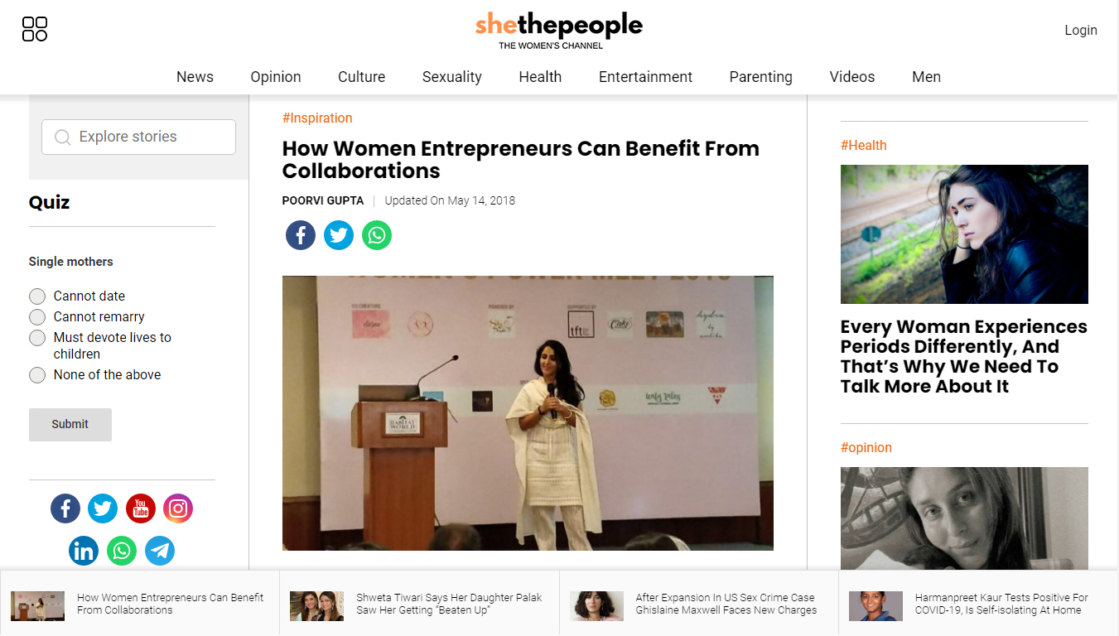Focus the Explore stories search field
The image size is (1119, 636).
[x=138, y=137]
